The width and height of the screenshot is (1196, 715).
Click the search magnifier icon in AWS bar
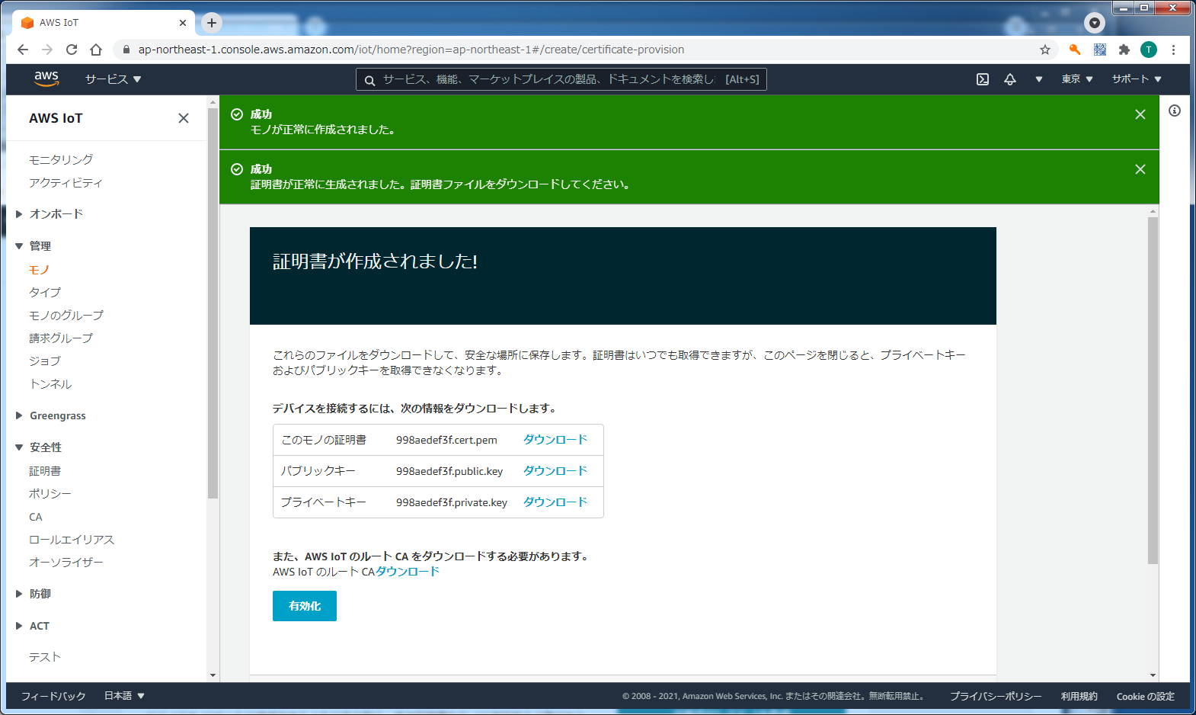tap(369, 80)
